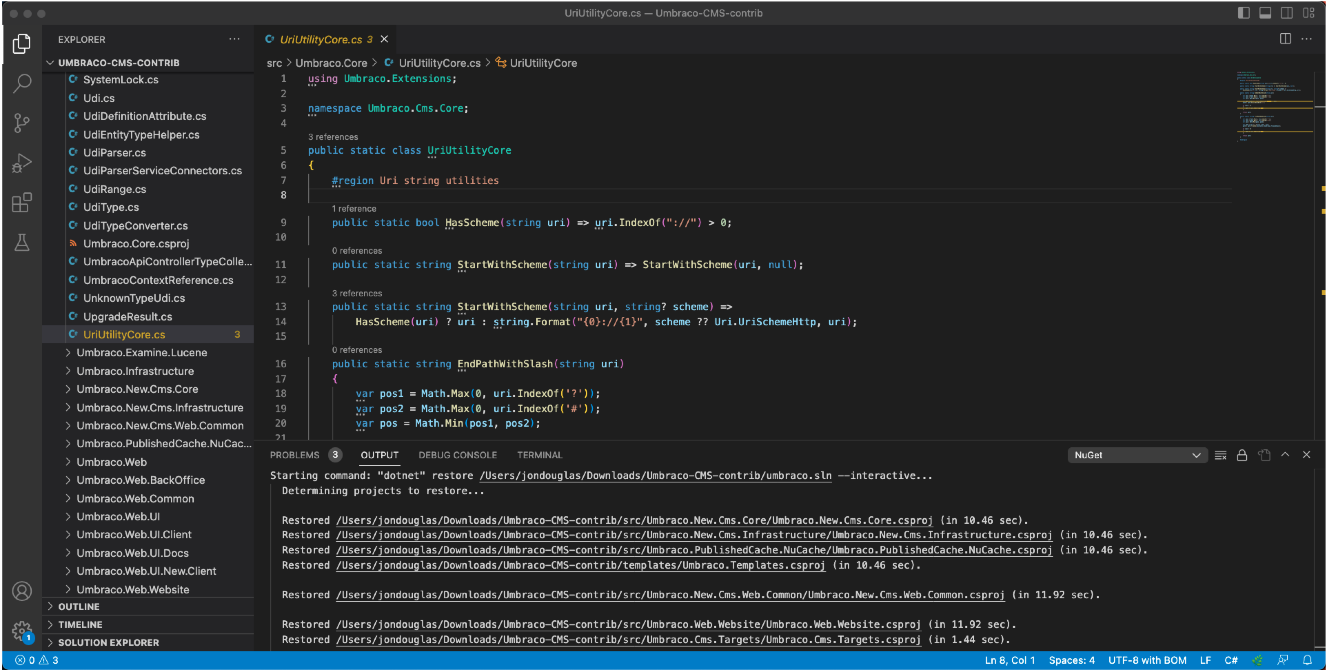Click the Umbraco.Core breadcrumb segment
Viewport: 1327px width, 672px height.
(x=331, y=63)
